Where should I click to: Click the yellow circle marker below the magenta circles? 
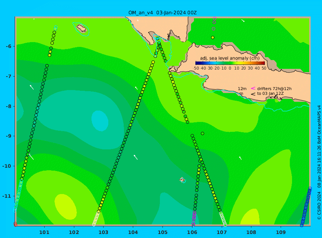[x=213, y=37]
